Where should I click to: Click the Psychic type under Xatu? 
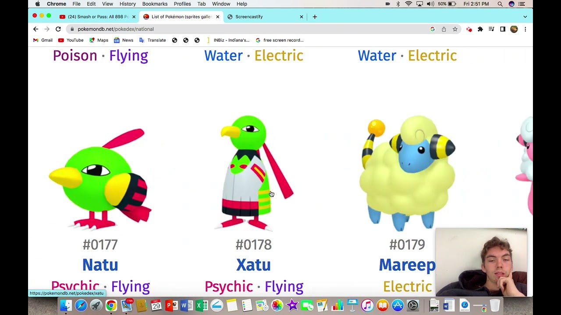pos(229,287)
